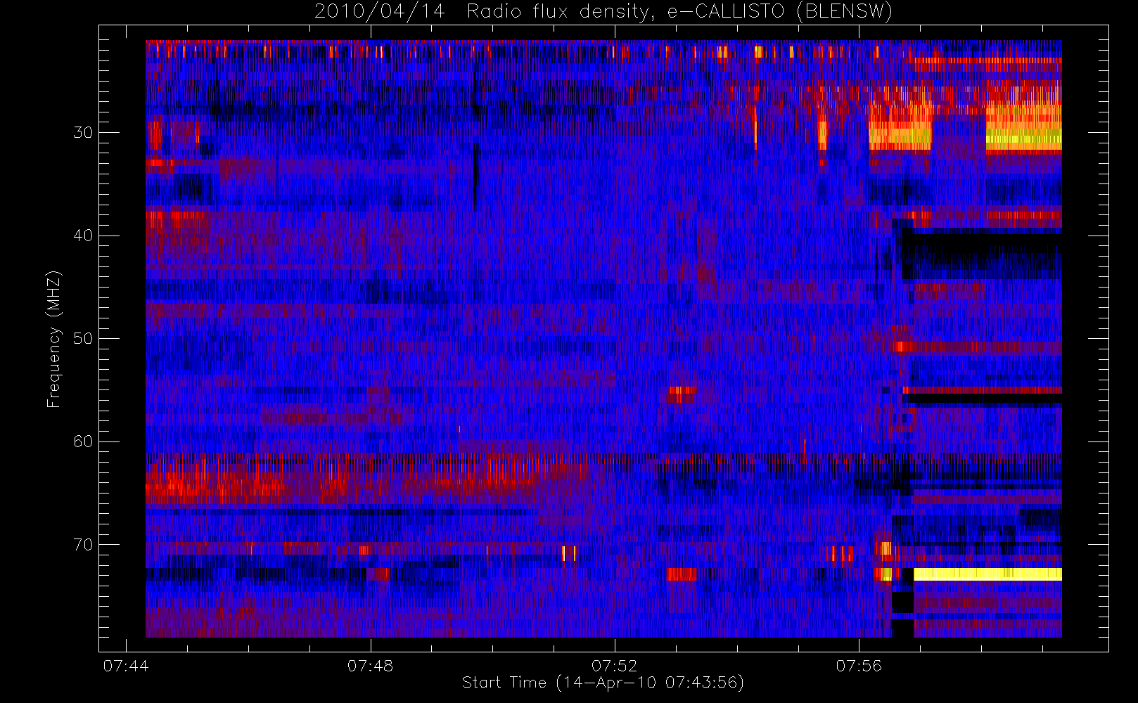Click the 'Start Time (14-Apr-10 07:43:56)' axis label
1138x703 pixels.
603,683
